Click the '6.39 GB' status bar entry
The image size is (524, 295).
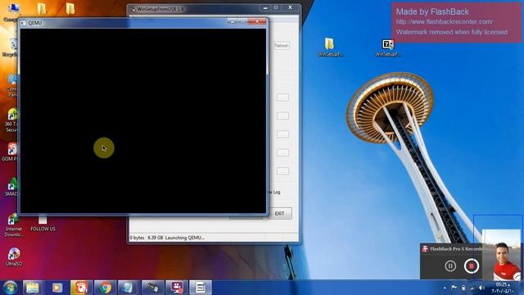[155, 238]
